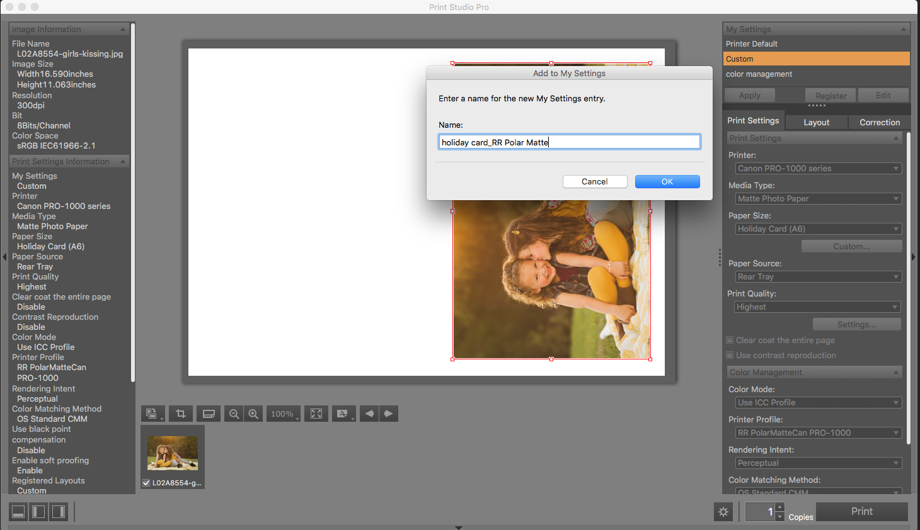Enable Clear coat the entire page
The width and height of the screenshot is (920, 530).
[730, 340]
